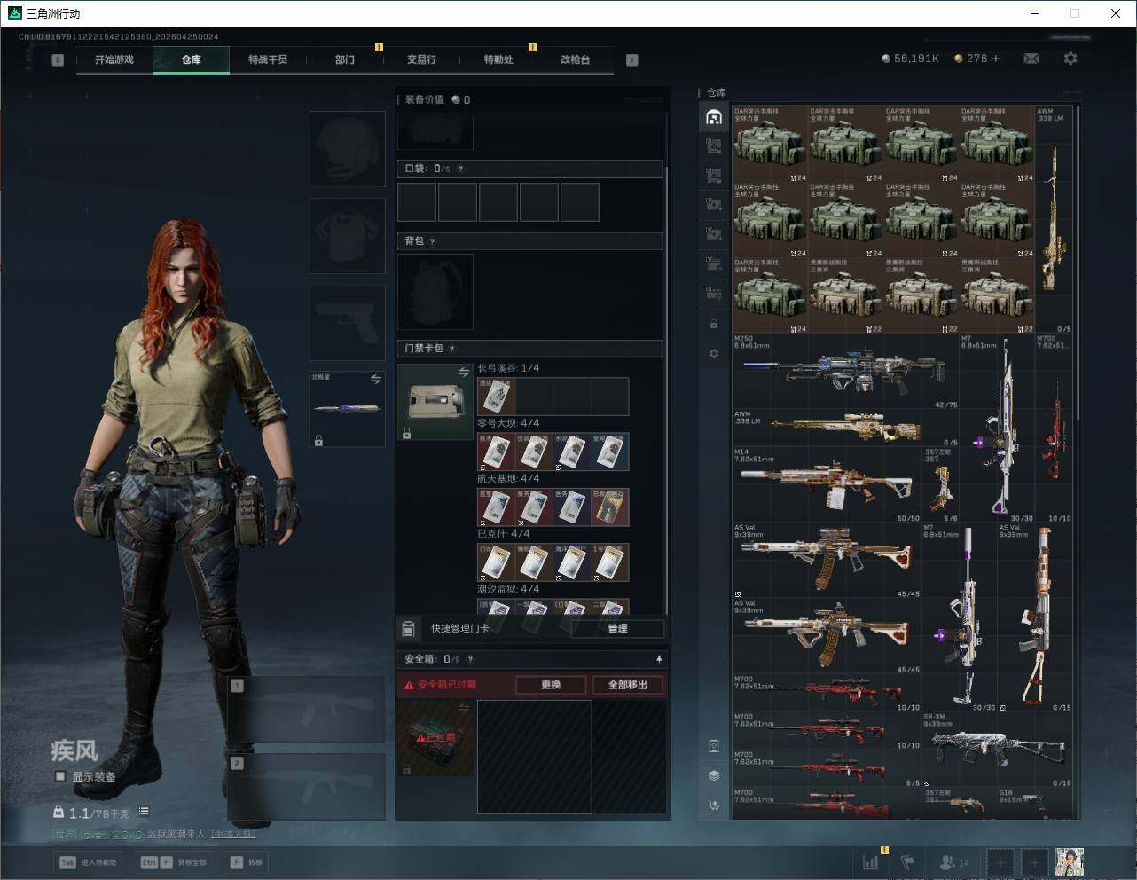Select the backpack equipment slot

[435, 292]
